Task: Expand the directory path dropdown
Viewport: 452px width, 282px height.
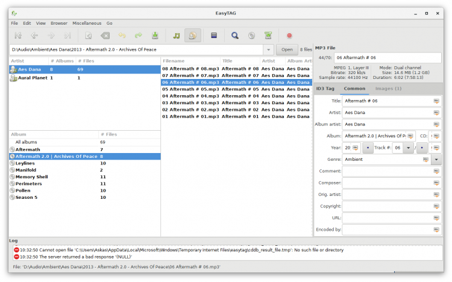Action: pos(269,50)
